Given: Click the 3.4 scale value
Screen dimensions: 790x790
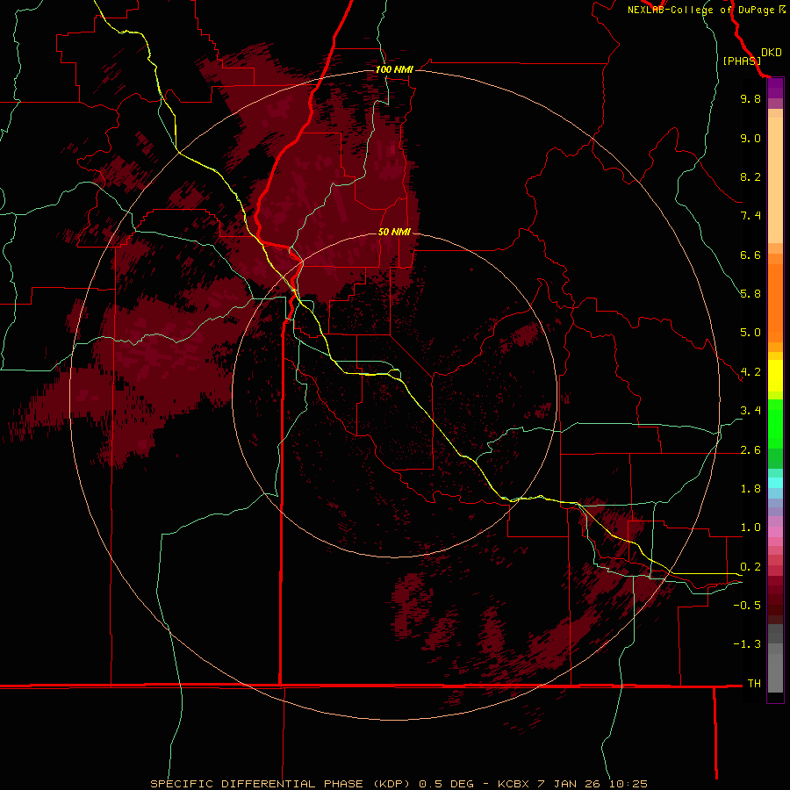Looking at the screenshot, I should (x=750, y=411).
